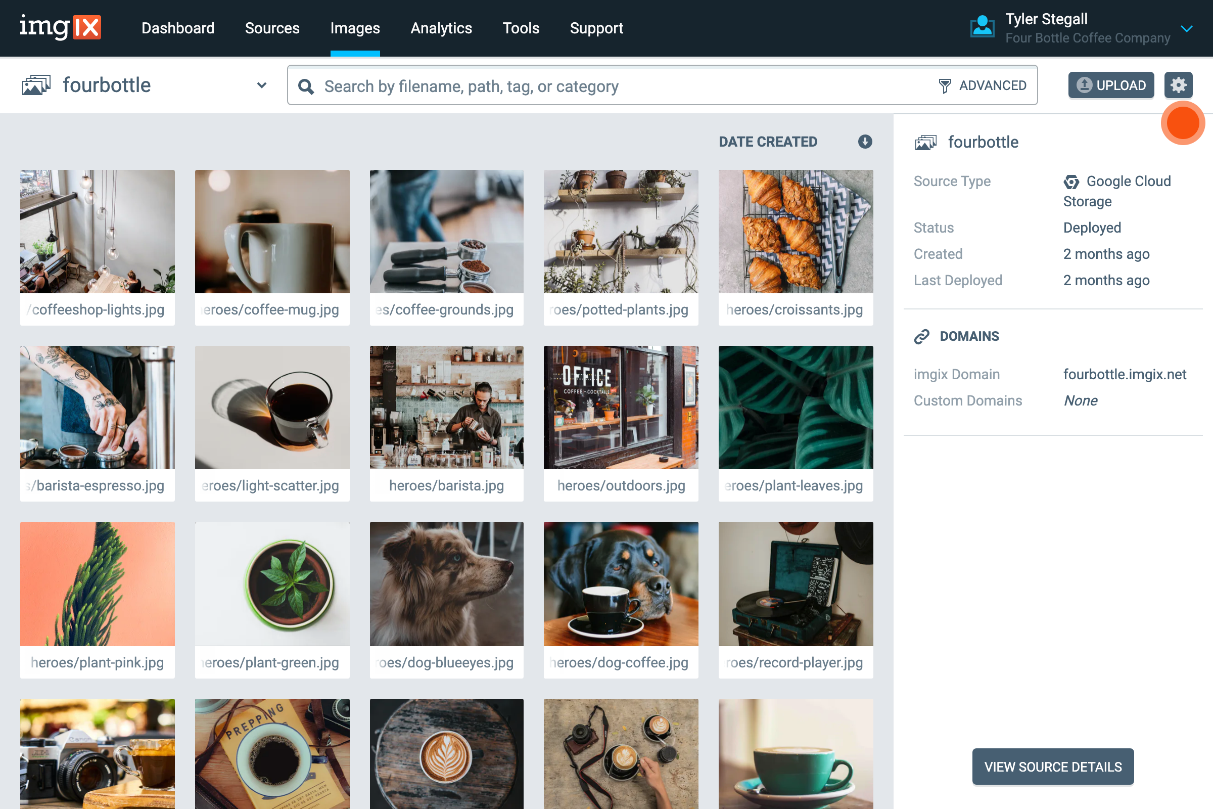Click the Advanced filter funnel icon
Screen dimensions: 1213x809
pyautogui.click(x=944, y=85)
